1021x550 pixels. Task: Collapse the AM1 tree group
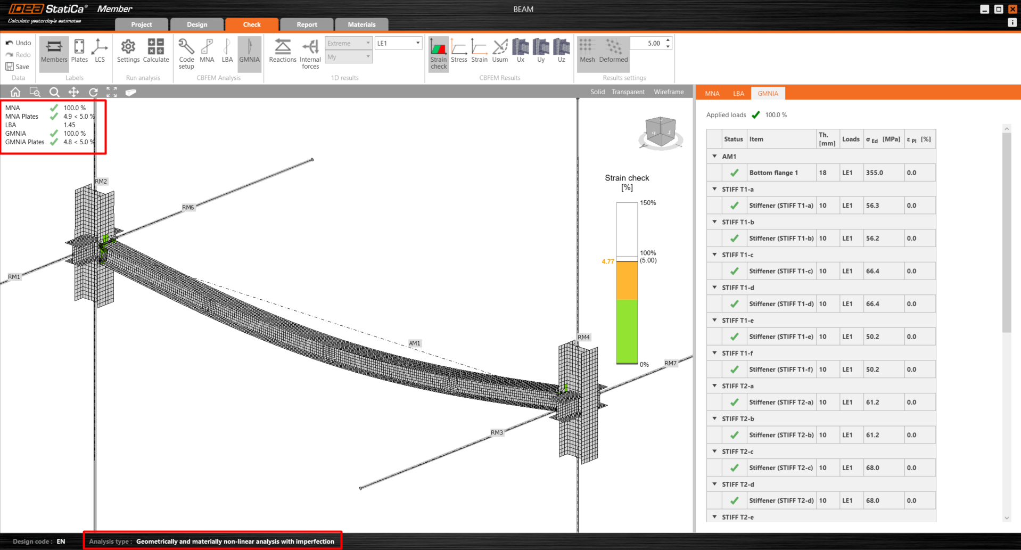714,157
